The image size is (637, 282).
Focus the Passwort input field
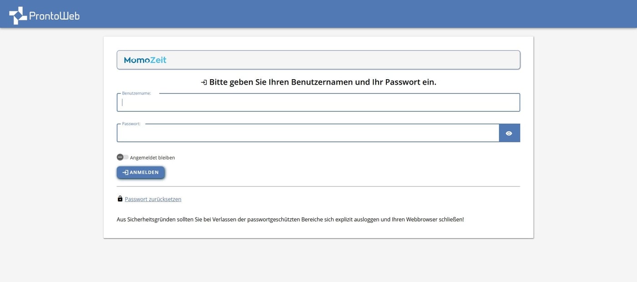(308, 133)
